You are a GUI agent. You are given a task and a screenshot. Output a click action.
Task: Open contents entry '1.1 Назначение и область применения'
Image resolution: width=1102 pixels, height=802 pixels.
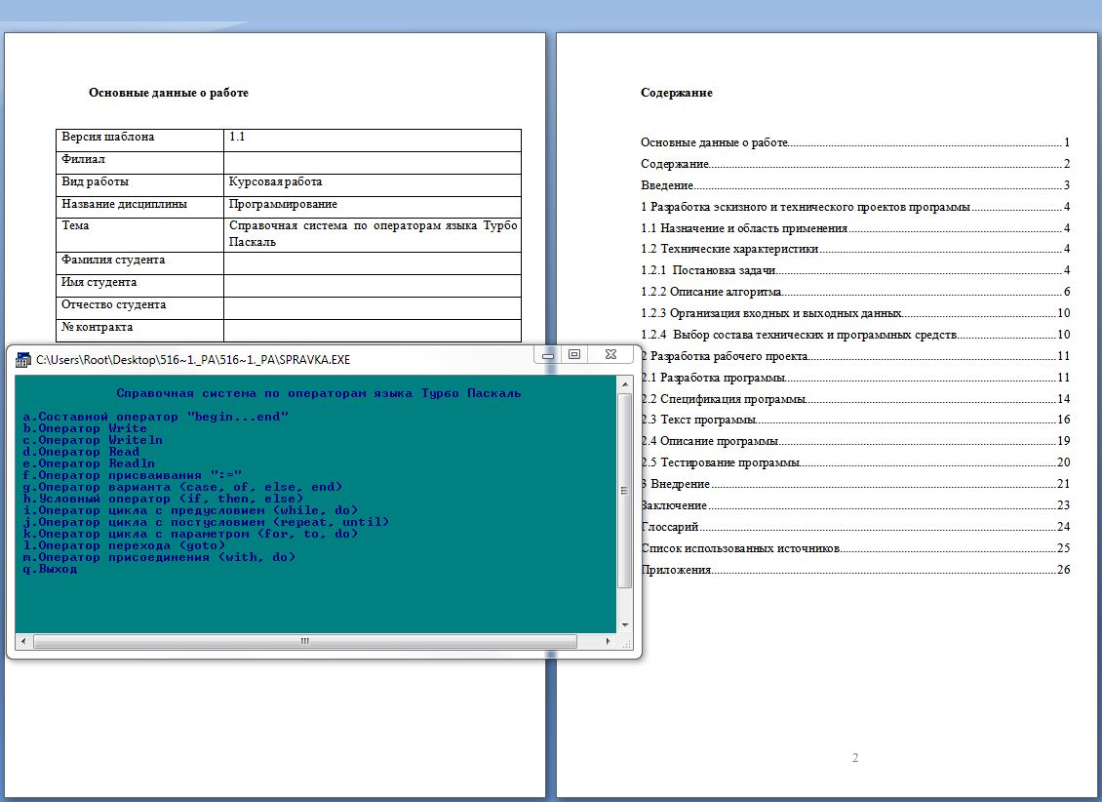pyautogui.click(x=855, y=228)
